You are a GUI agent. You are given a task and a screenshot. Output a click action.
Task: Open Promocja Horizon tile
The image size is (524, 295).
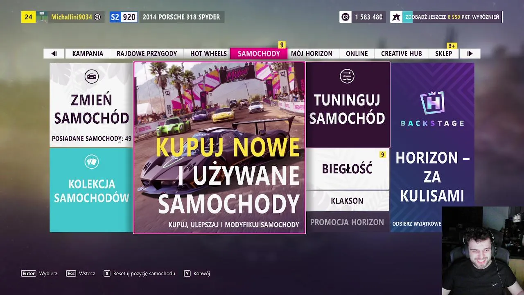click(348, 222)
